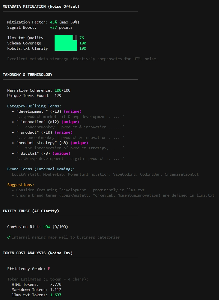Click the green checkmark beside naming note
Image resolution: width=219 pixels, height=300 pixels.
coord(9,237)
